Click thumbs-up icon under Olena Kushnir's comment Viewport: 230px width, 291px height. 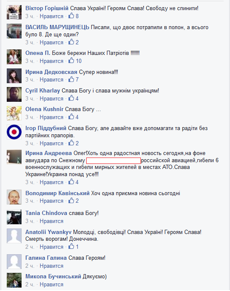71,117
